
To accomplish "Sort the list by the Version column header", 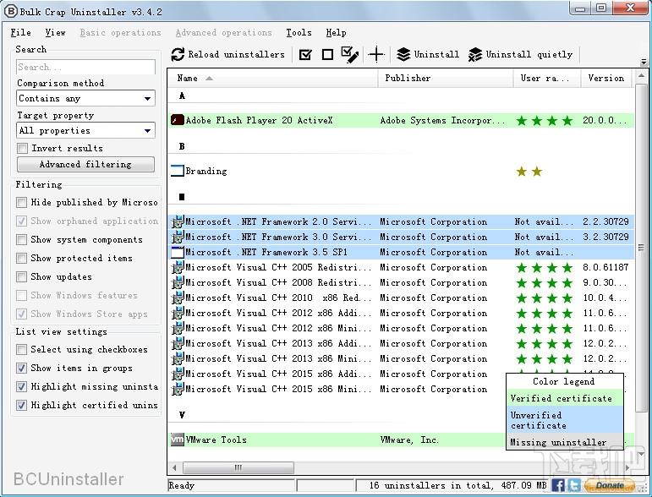I will point(606,78).
